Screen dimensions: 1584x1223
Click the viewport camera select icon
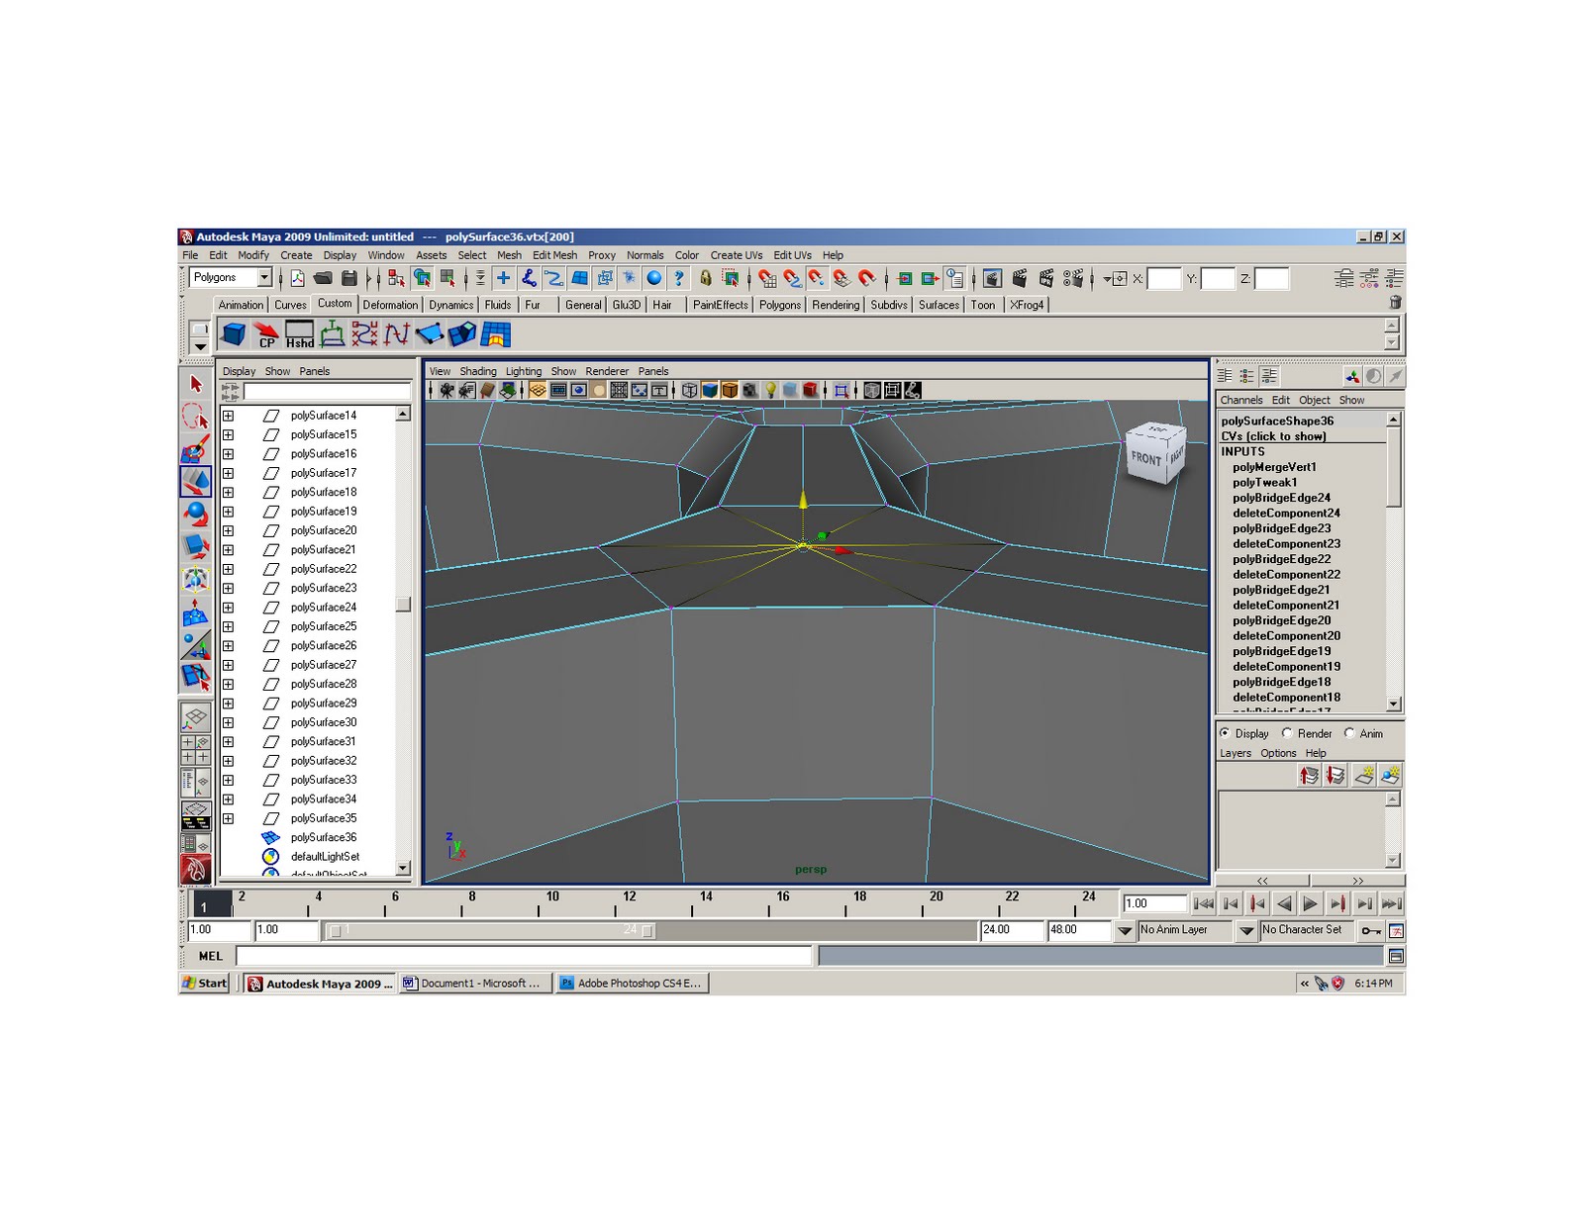click(x=446, y=390)
